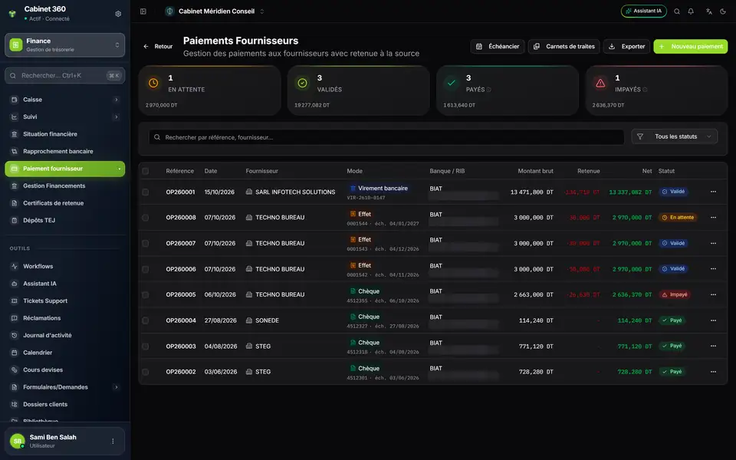Open row actions for OP260008
Image resolution: width=736 pixels, height=460 pixels.
pyautogui.click(x=714, y=217)
